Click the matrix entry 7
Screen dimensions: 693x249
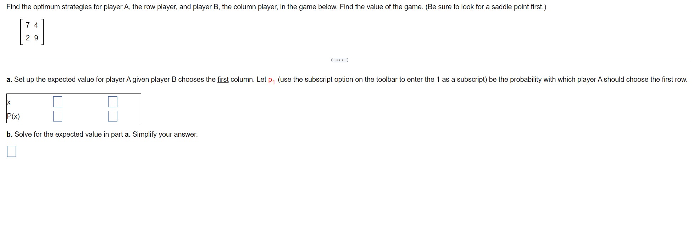coord(27,25)
